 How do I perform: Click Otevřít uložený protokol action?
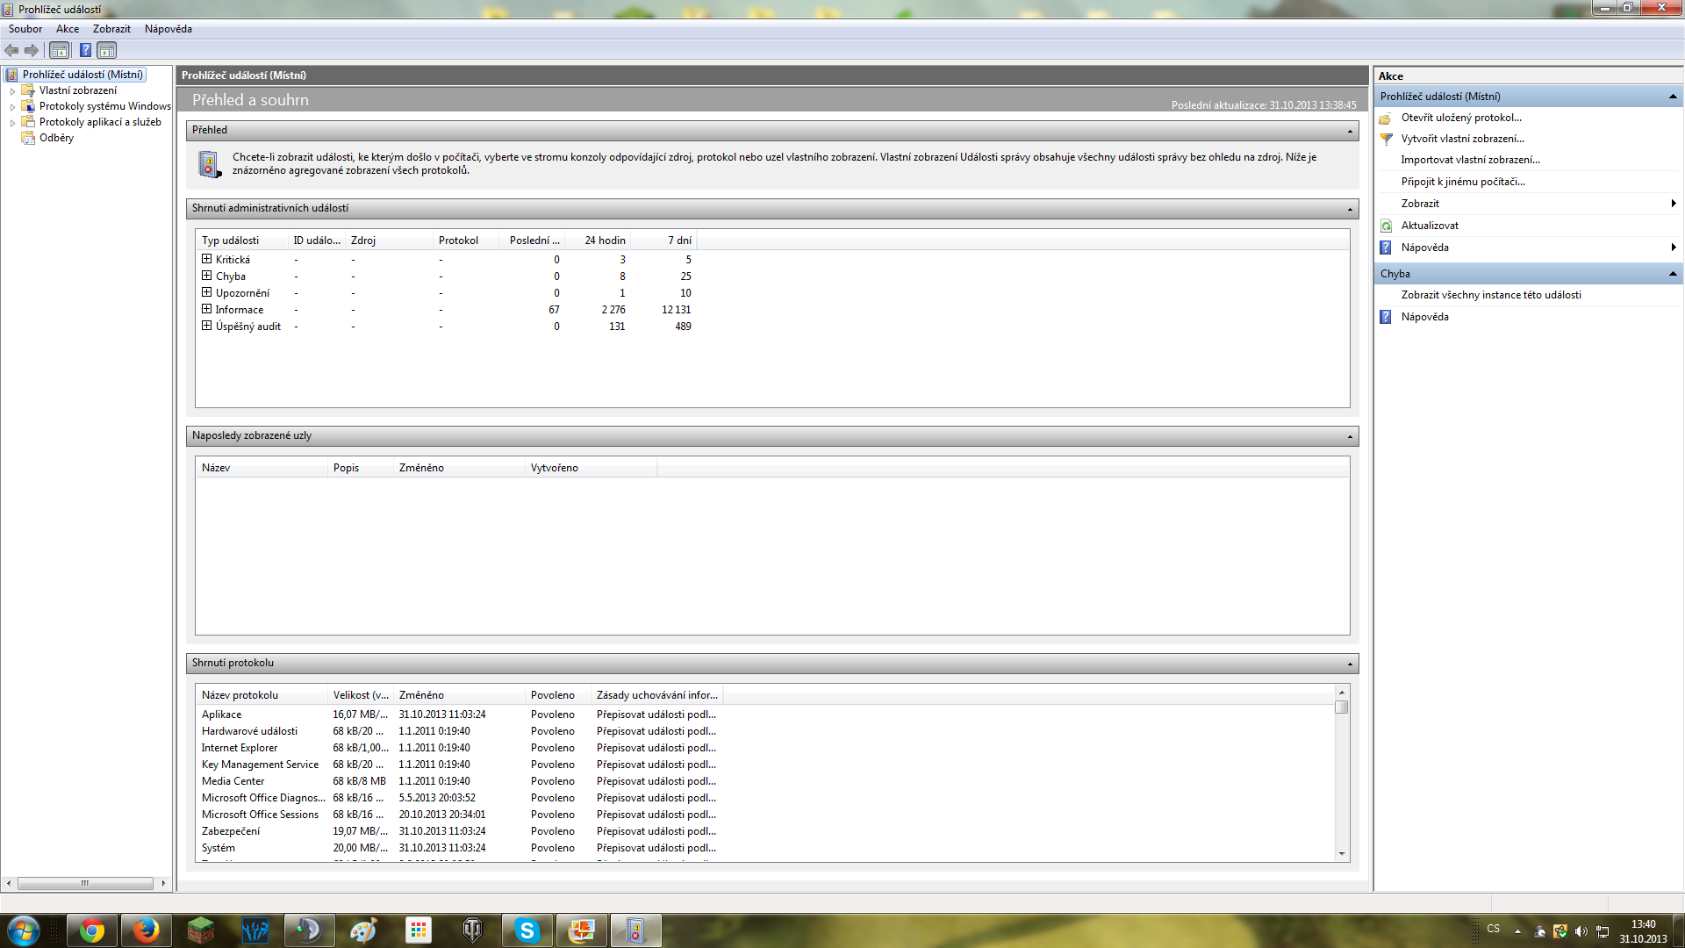[x=1461, y=118]
